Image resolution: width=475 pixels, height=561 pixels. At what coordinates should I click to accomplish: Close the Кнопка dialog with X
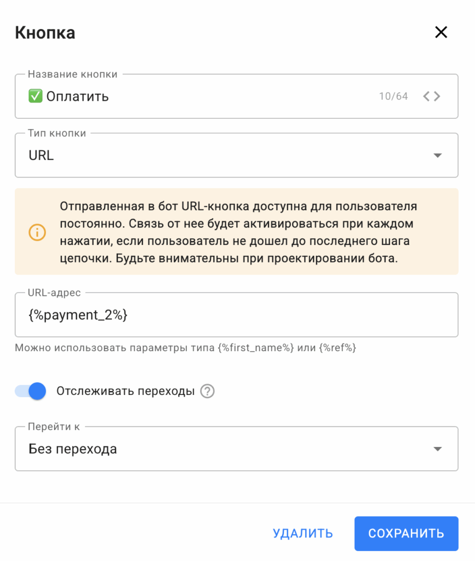coord(441,32)
